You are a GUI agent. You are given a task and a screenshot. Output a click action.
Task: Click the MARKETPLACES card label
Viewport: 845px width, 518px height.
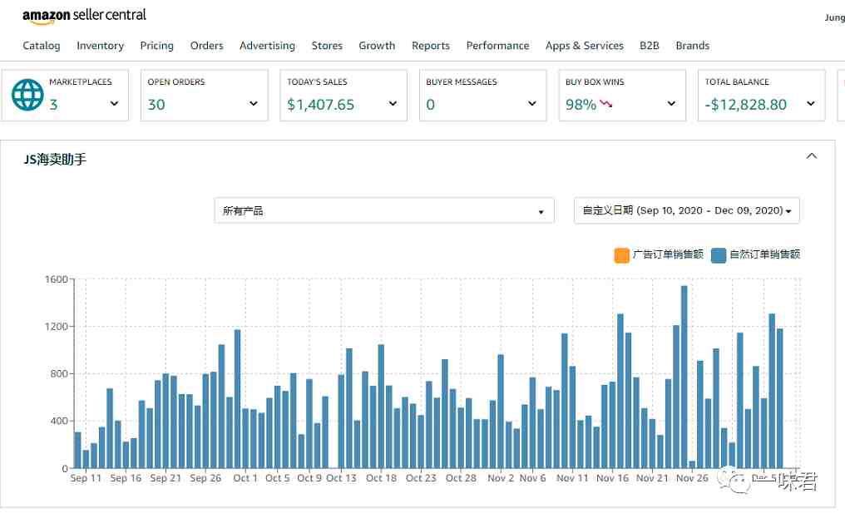pyautogui.click(x=81, y=82)
